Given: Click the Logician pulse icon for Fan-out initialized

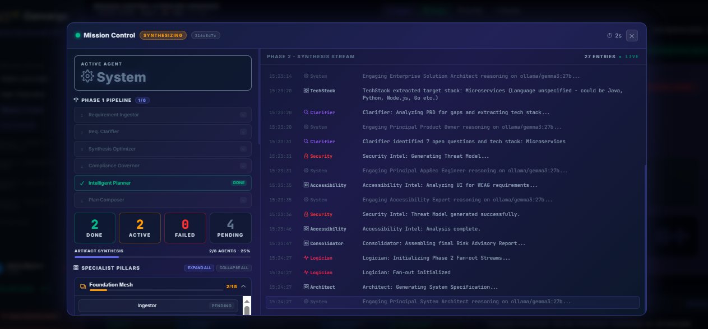Looking at the screenshot, I should pyautogui.click(x=306, y=272).
